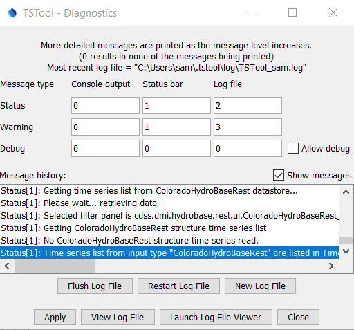Click the Flush Log File button
This screenshot has height=330, width=354.
[95, 286]
